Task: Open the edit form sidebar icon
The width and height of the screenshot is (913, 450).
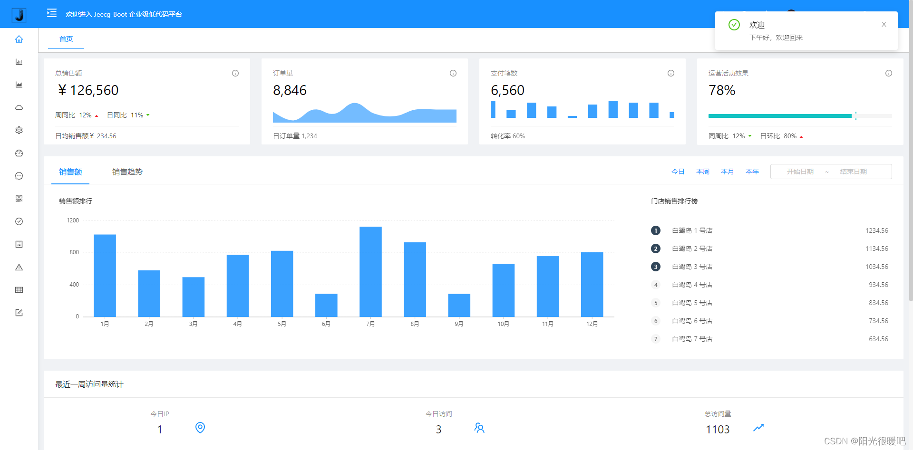Action: (x=19, y=313)
